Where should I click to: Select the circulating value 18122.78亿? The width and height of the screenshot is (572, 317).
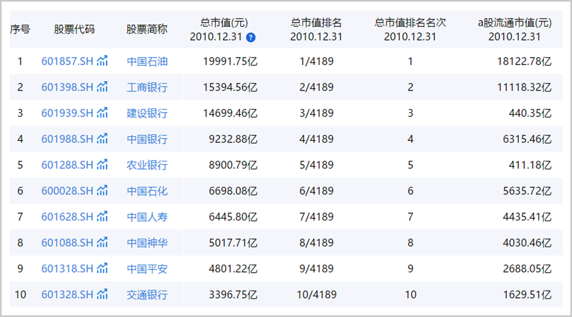[524, 61]
